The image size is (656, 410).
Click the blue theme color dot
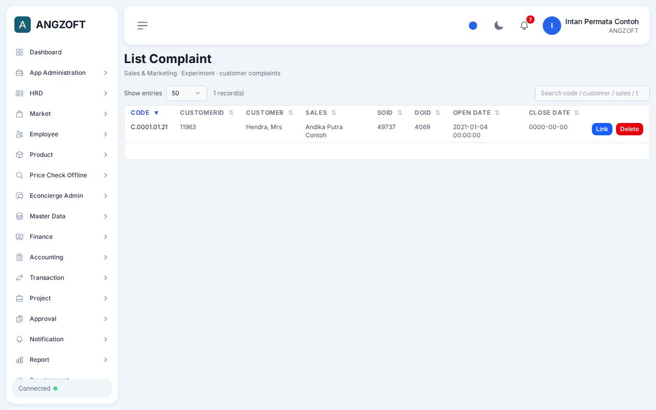(x=473, y=26)
